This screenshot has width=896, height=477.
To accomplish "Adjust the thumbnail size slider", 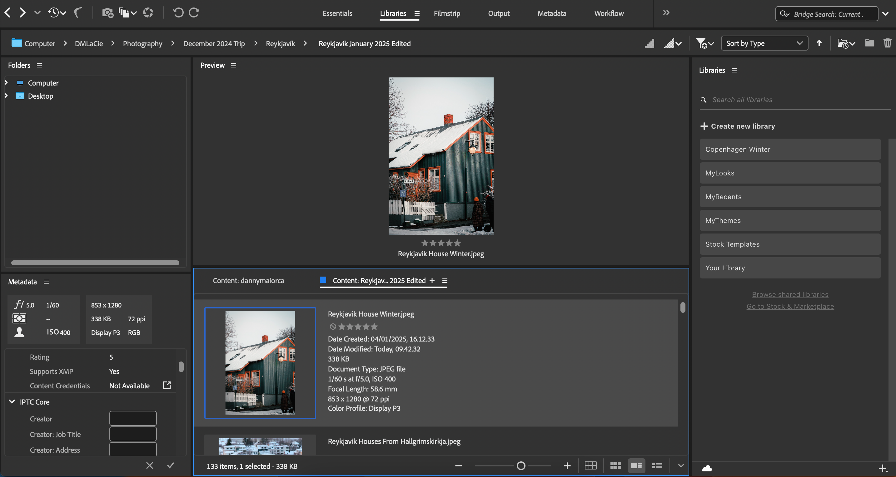I will coord(521,465).
